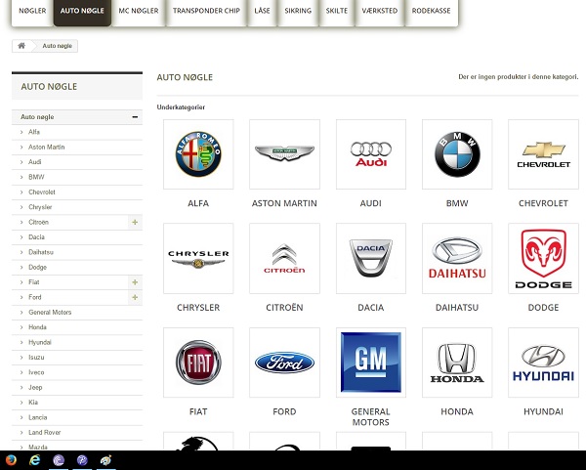Click the Hyundai logo image
The width and height of the screenshot is (586, 470).
[x=543, y=363]
